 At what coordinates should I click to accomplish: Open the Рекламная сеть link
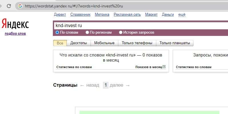pyautogui.click(x=127, y=15)
